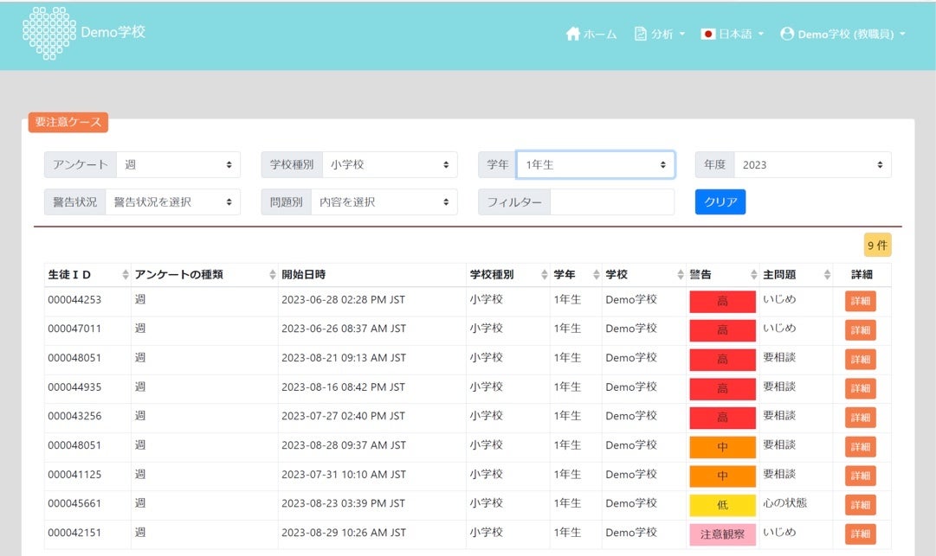The image size is (936, 556).
Task: Open 詳細 for student 000044253
Action: click(861, 302)
